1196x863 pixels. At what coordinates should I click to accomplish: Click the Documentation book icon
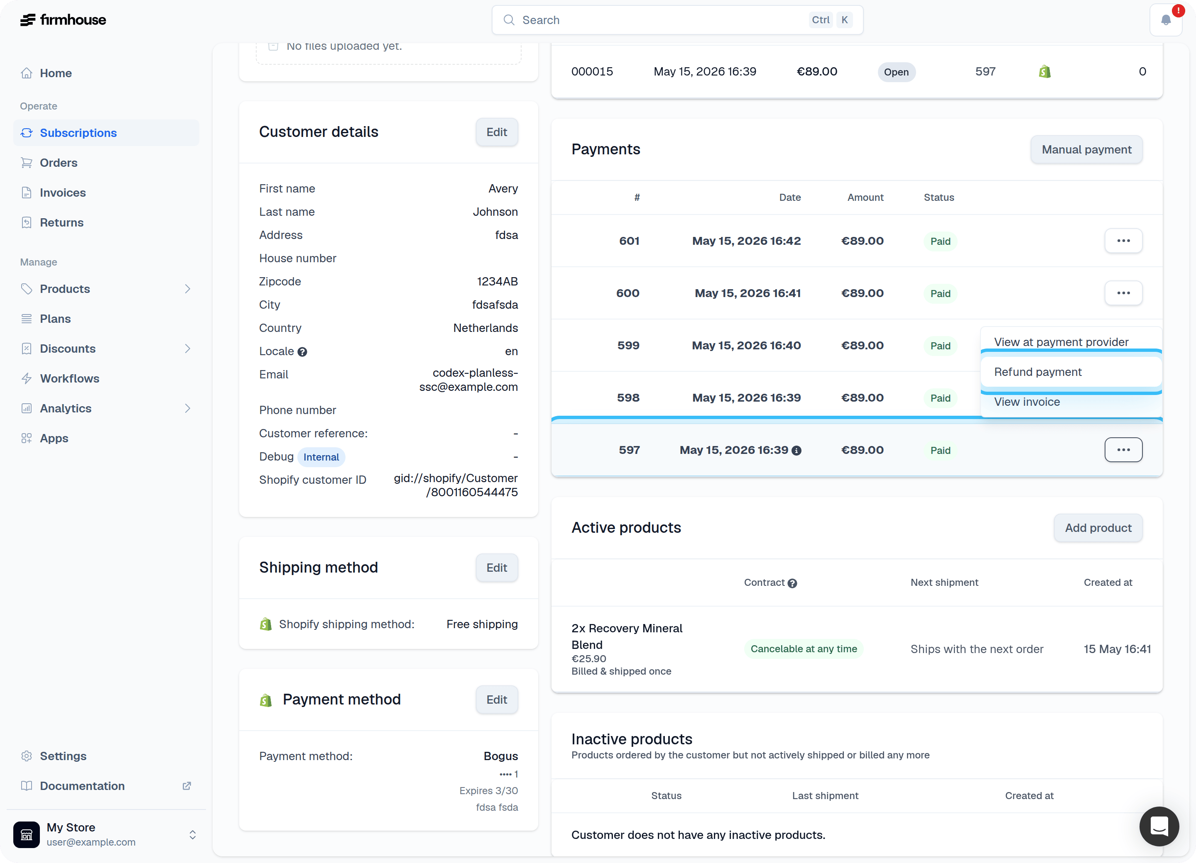[x=26, y=786]
